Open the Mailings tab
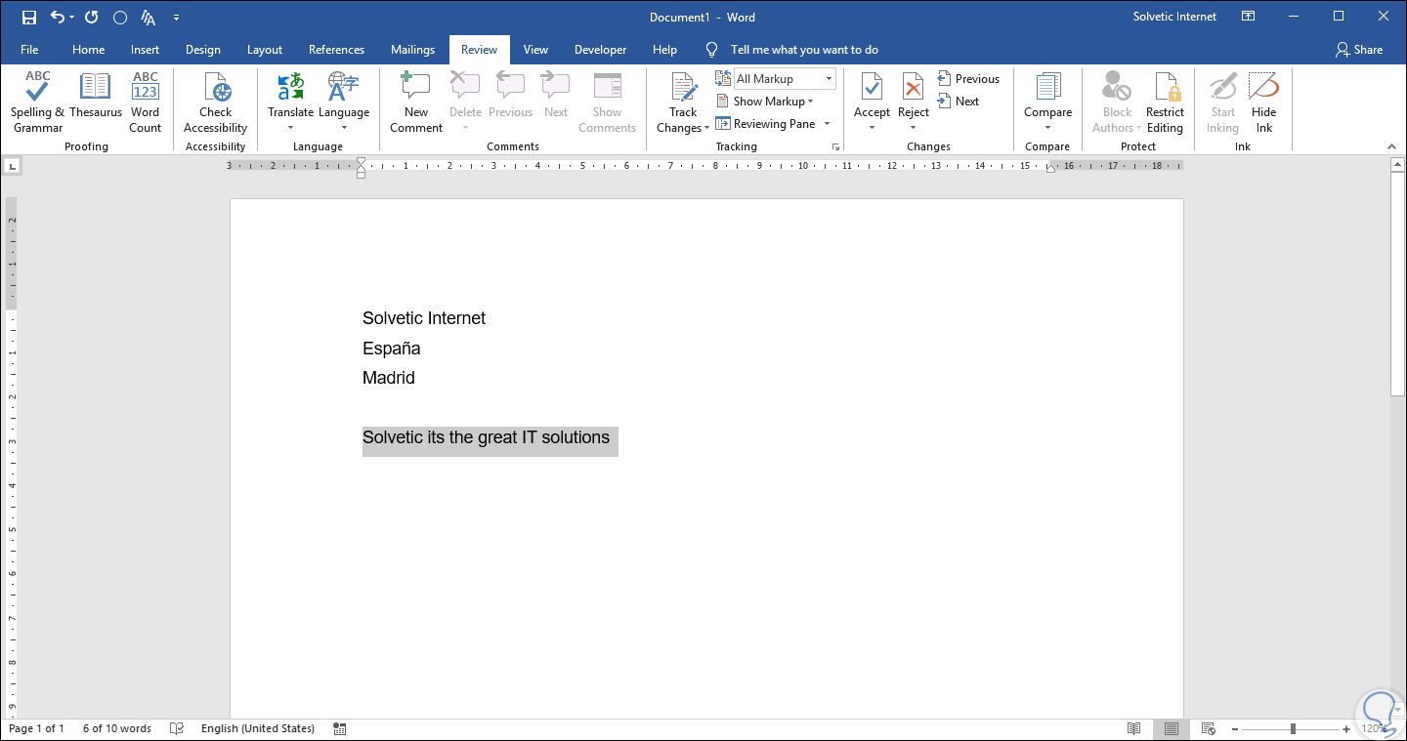1407x741 pixels. (x=412, y=50)
